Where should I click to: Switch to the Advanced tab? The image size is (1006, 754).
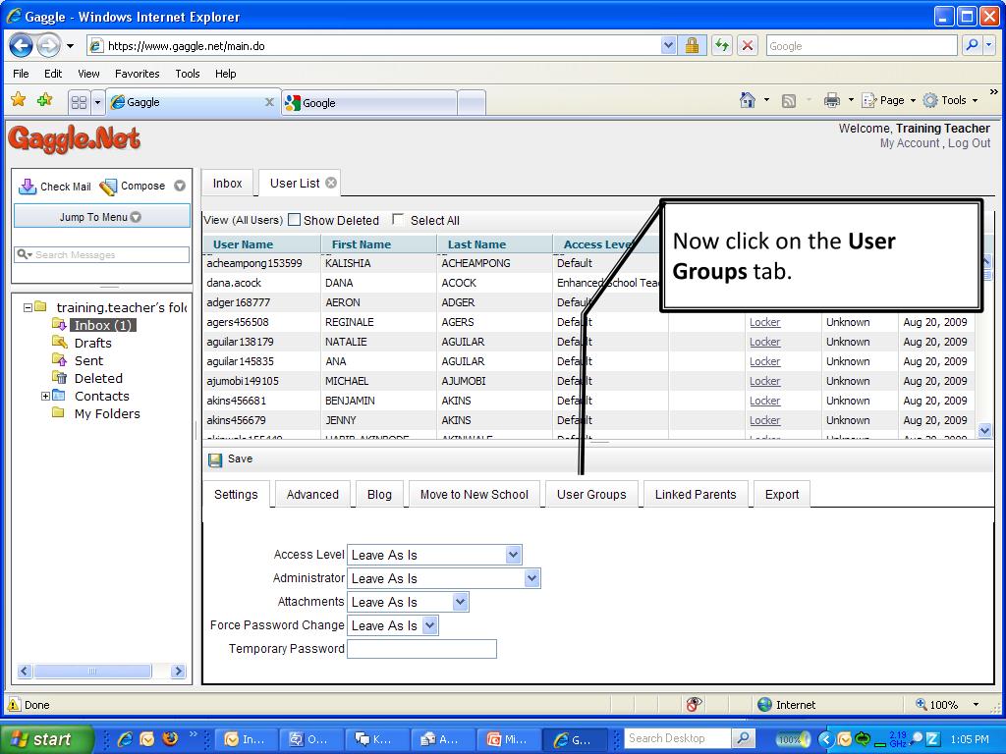tap(312, 495)
